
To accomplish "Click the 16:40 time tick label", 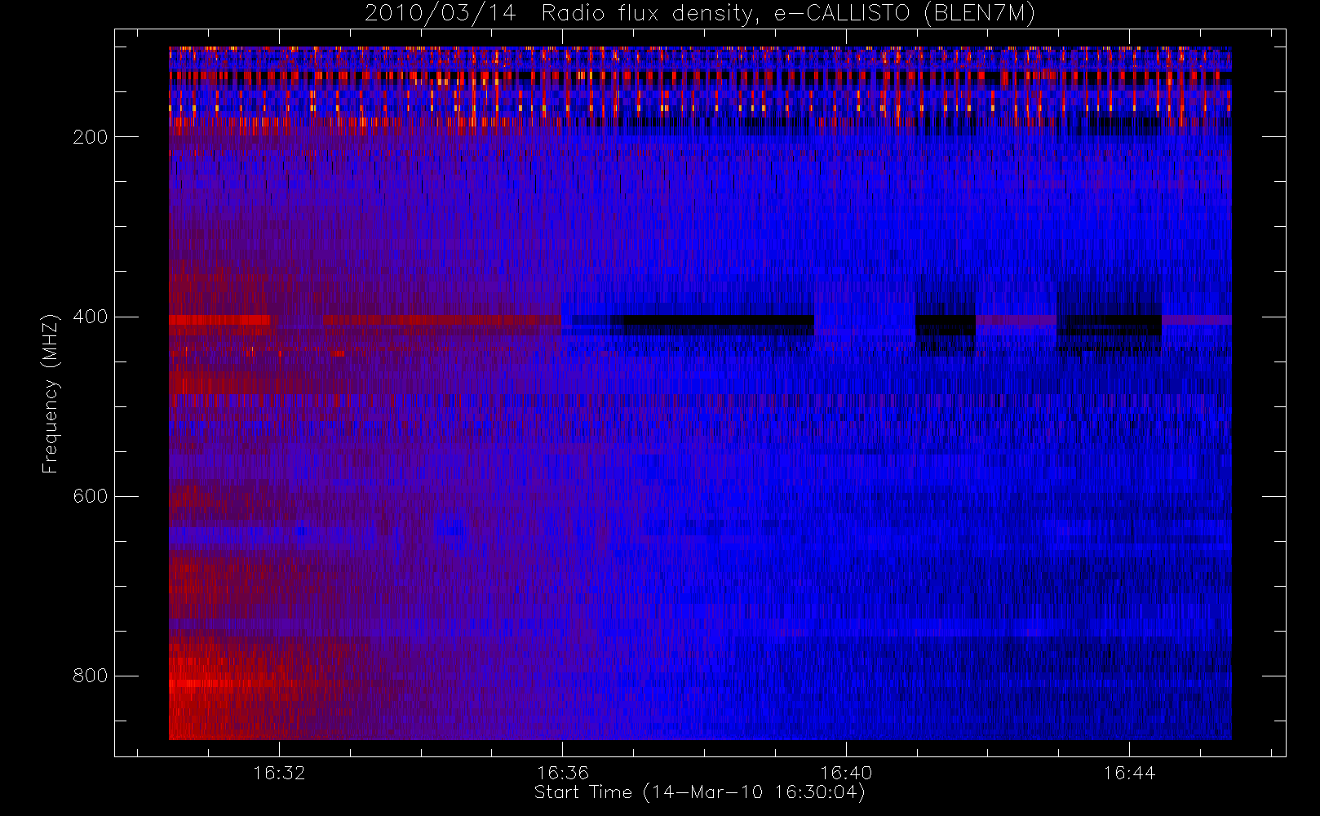I will point(846,773).
